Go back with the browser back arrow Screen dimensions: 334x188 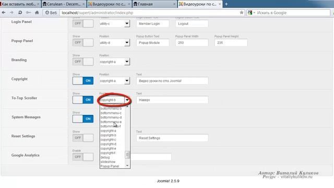(x=4, y=13)
